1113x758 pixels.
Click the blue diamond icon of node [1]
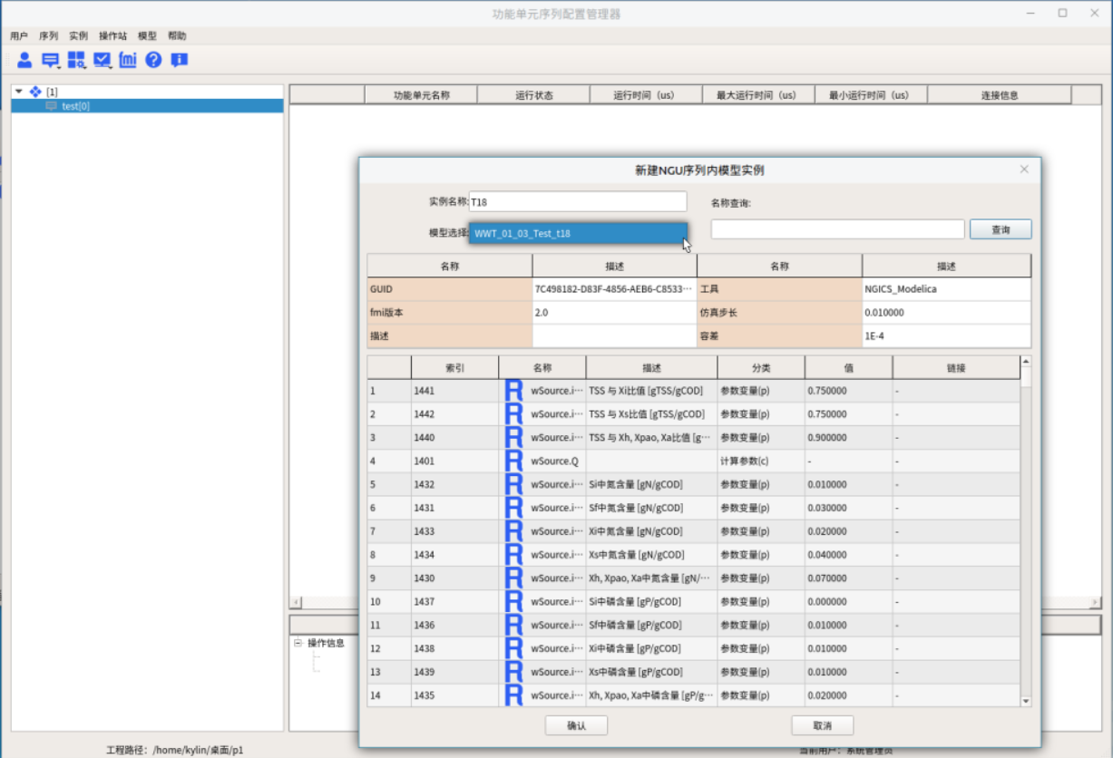[x=35, y=92]
